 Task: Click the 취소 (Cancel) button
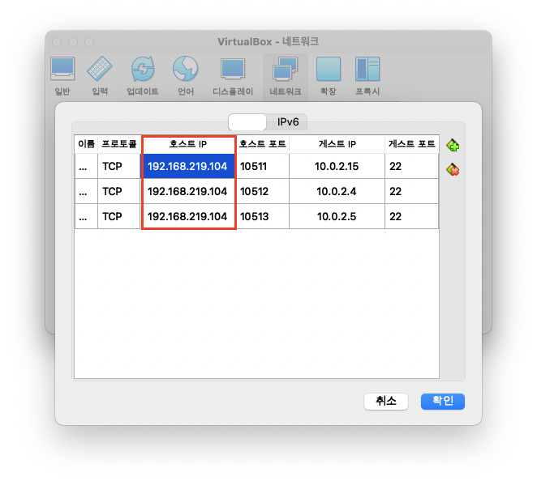386,402
